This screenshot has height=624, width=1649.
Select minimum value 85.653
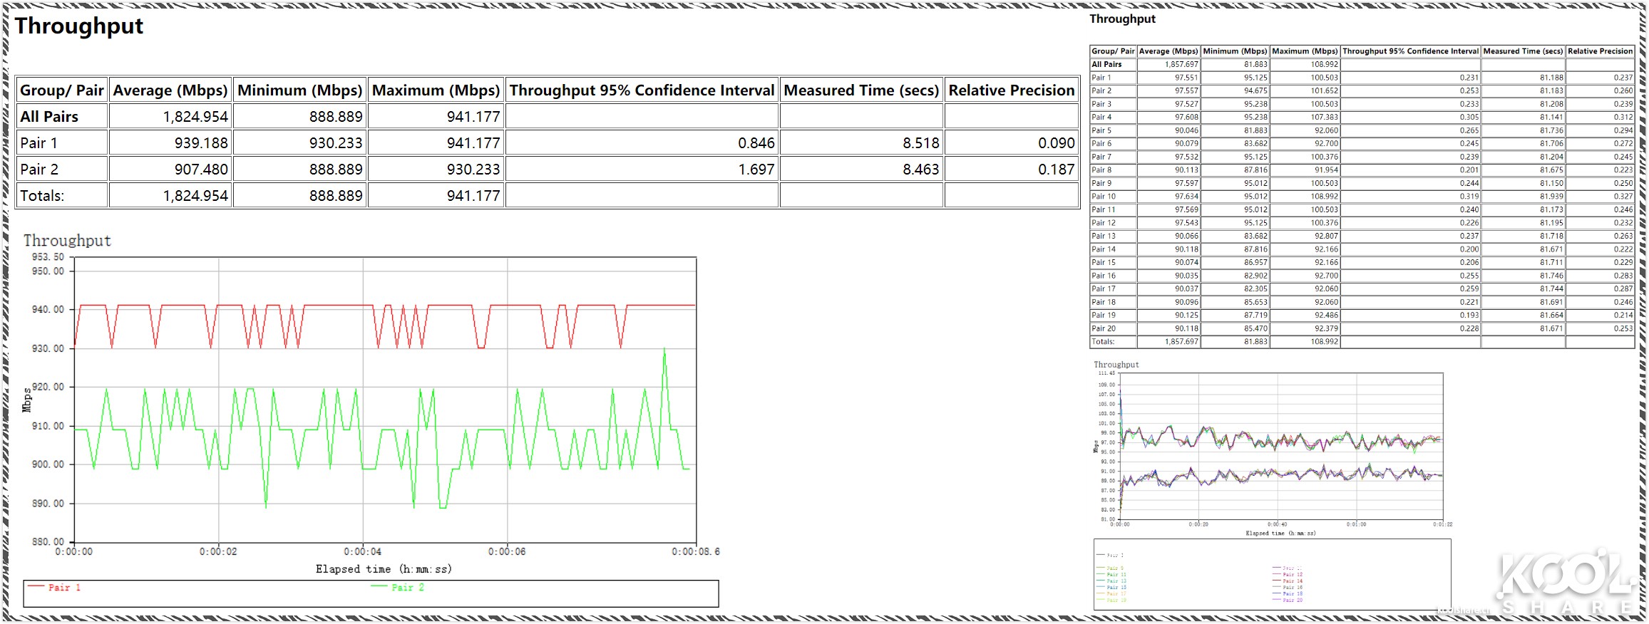[1255, 302]
